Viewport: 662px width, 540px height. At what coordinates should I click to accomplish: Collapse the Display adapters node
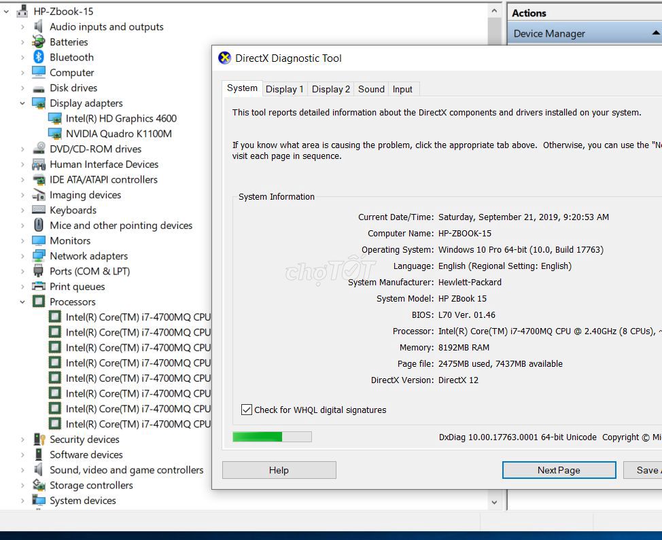pos(22,103)
